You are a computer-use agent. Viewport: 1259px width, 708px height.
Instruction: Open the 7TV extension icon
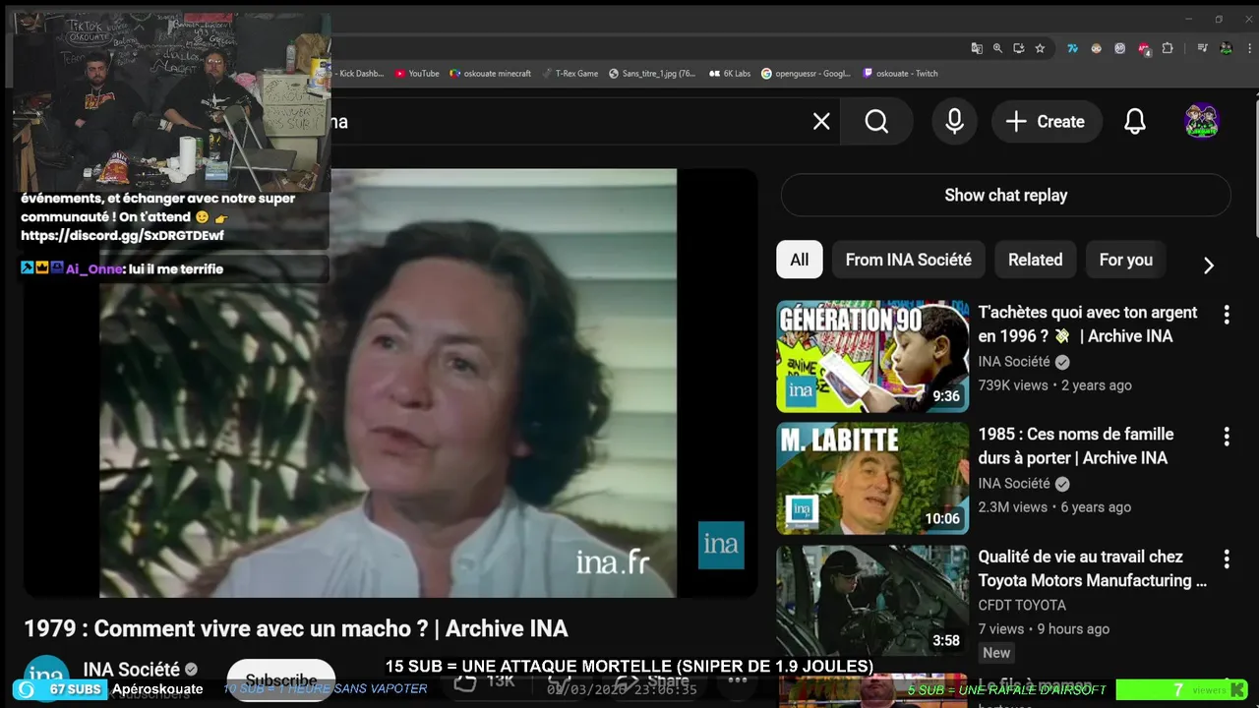[1072, 48]
